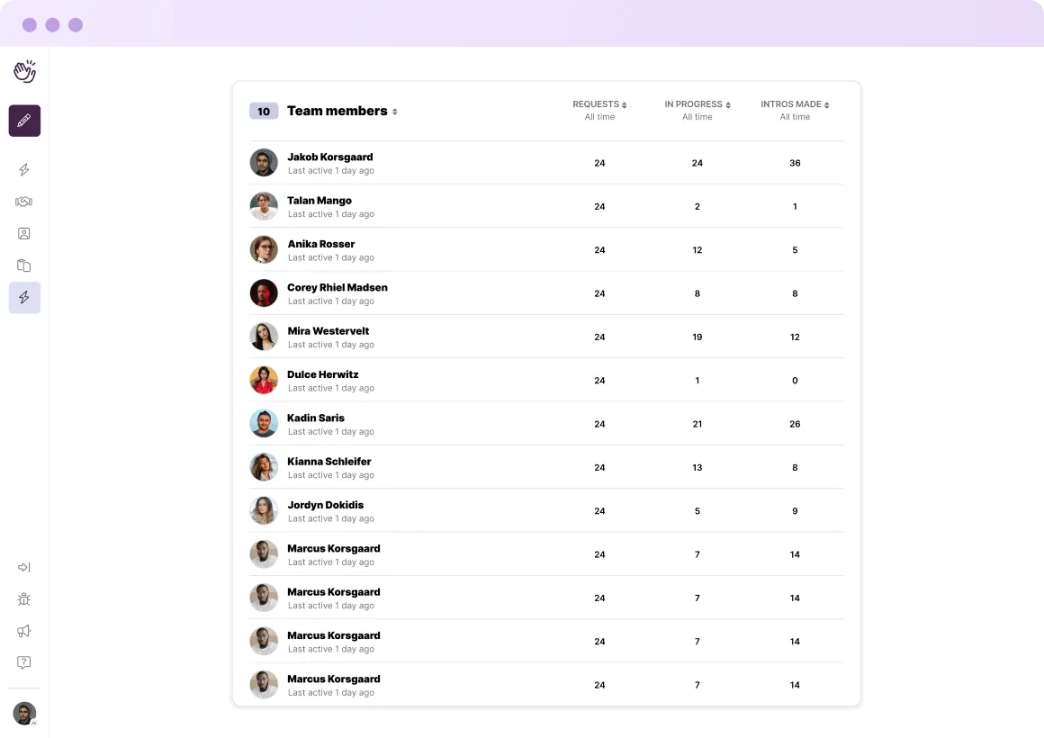Expand the user profile avatar menu
Viewport: 1044px width, 738px height.
24,714
